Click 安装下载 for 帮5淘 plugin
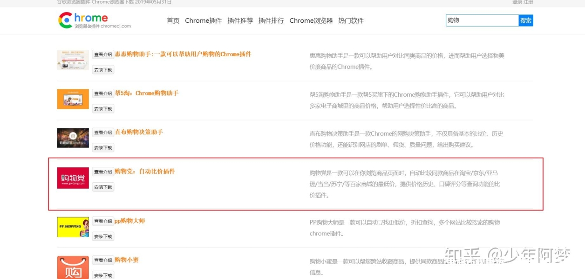Image resolution: width=585 pixels, height=279 pixels. coord(103,109)
